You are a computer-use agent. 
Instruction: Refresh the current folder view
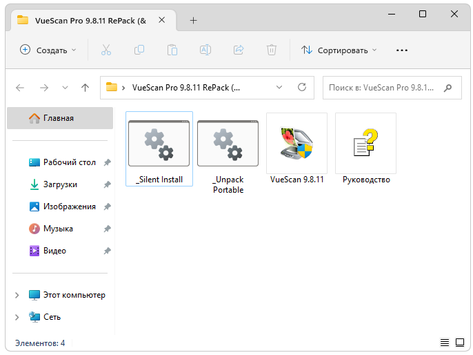(x=302, y=87)
